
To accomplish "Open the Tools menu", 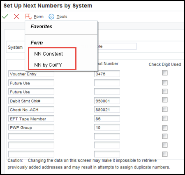I will (62, 17).
